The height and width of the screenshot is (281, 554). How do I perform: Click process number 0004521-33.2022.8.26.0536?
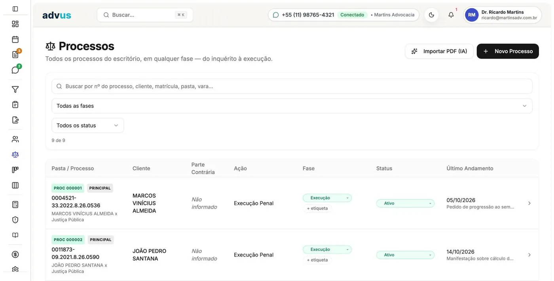click(x=76, y=202)
